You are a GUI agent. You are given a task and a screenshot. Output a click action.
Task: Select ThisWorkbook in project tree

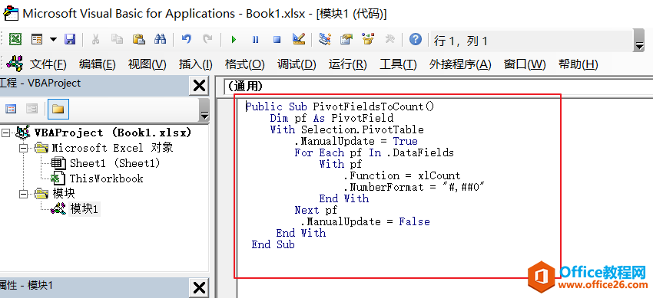(107, 179)
